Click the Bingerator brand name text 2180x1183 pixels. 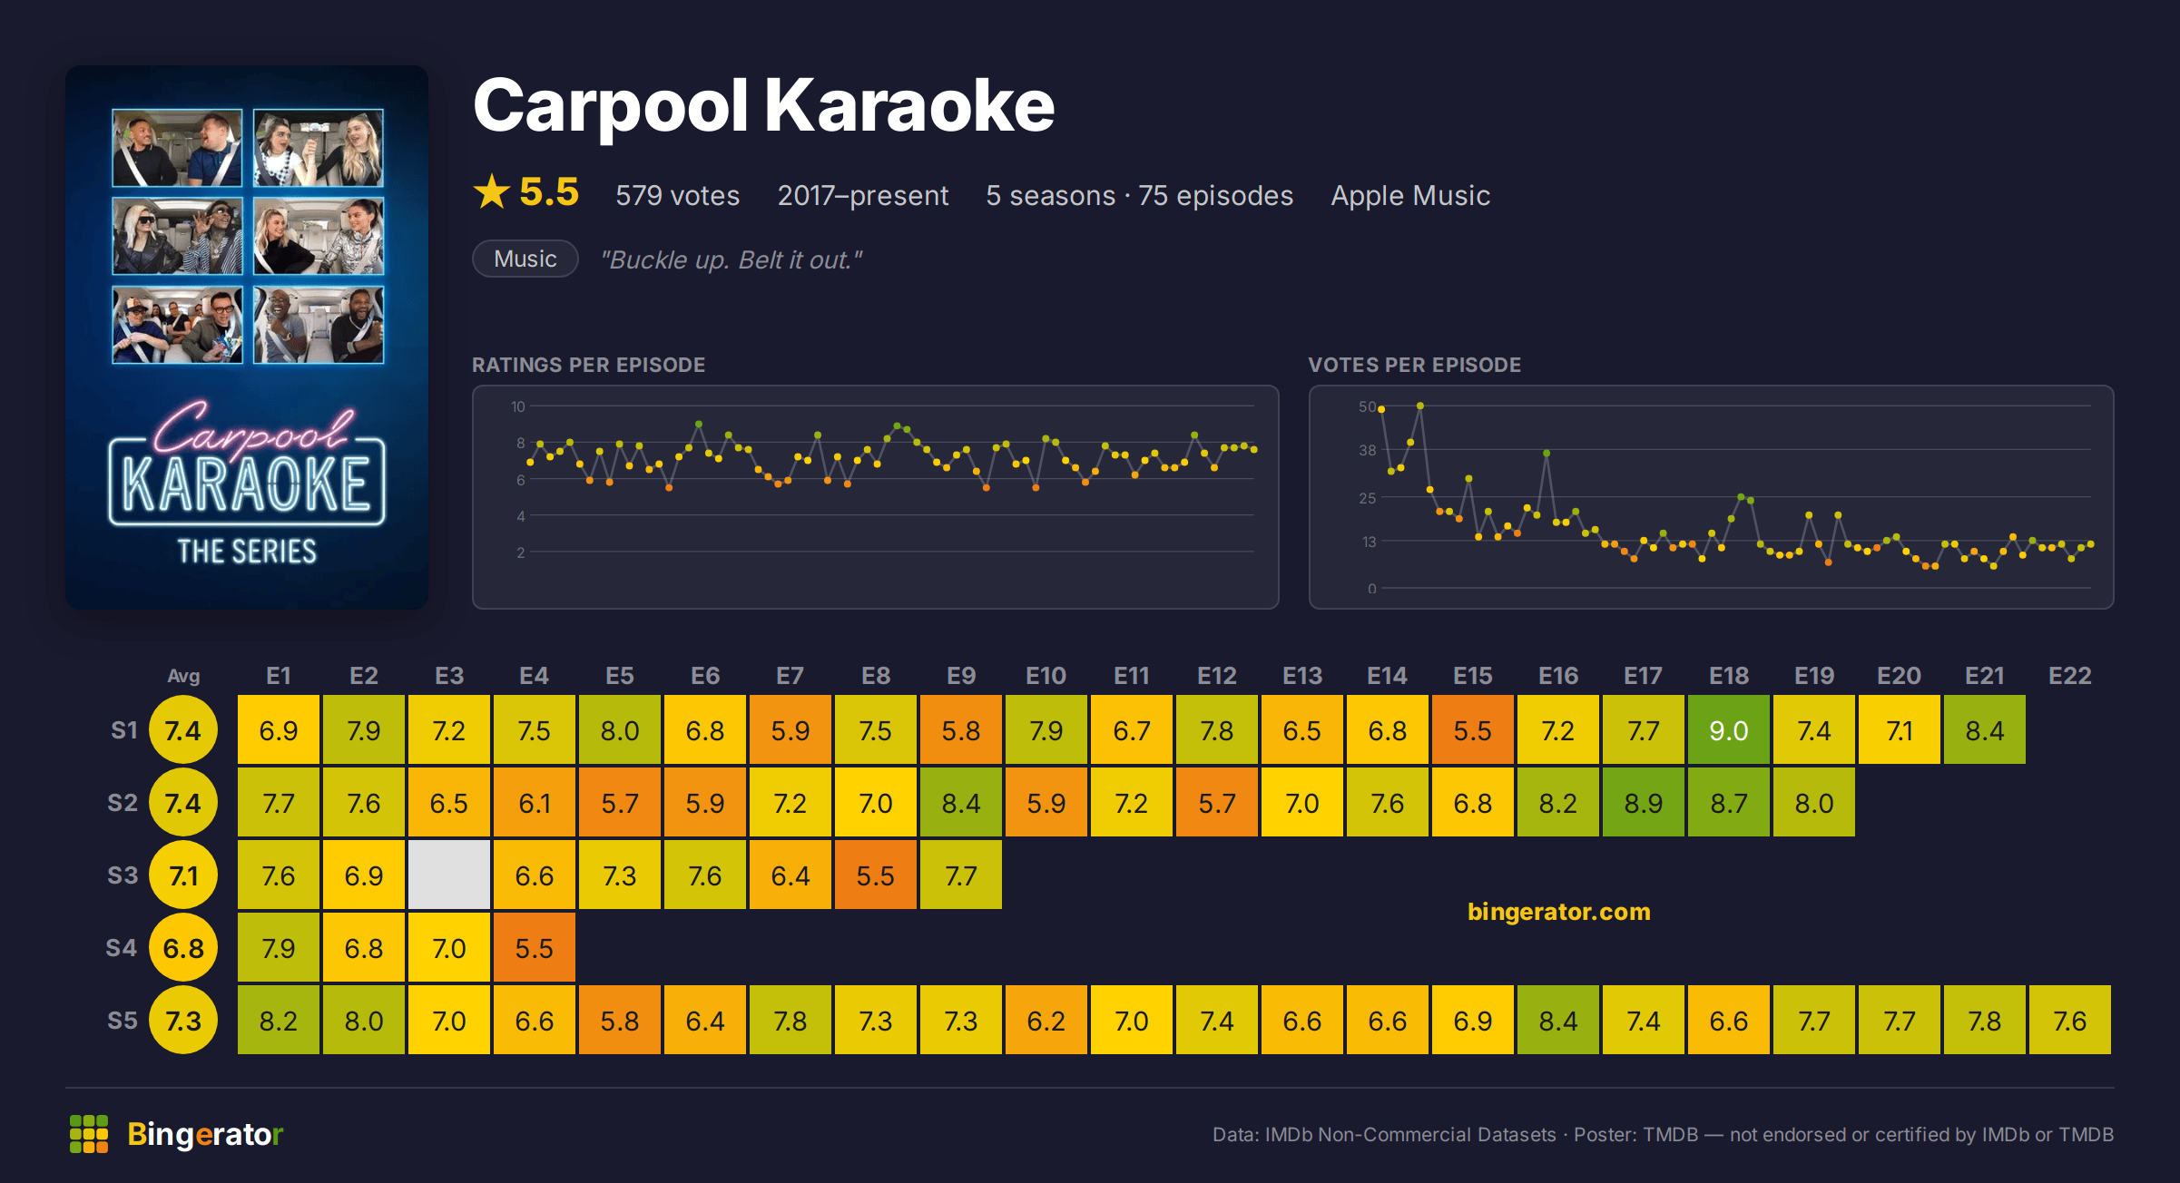[x=205, y=1135]
